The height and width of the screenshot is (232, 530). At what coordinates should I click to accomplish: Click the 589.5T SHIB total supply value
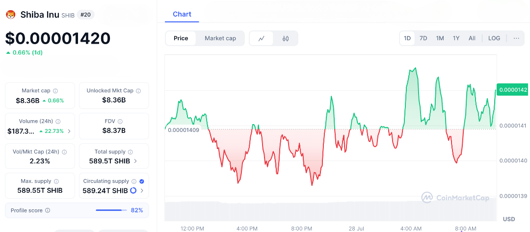coord(109,161)
